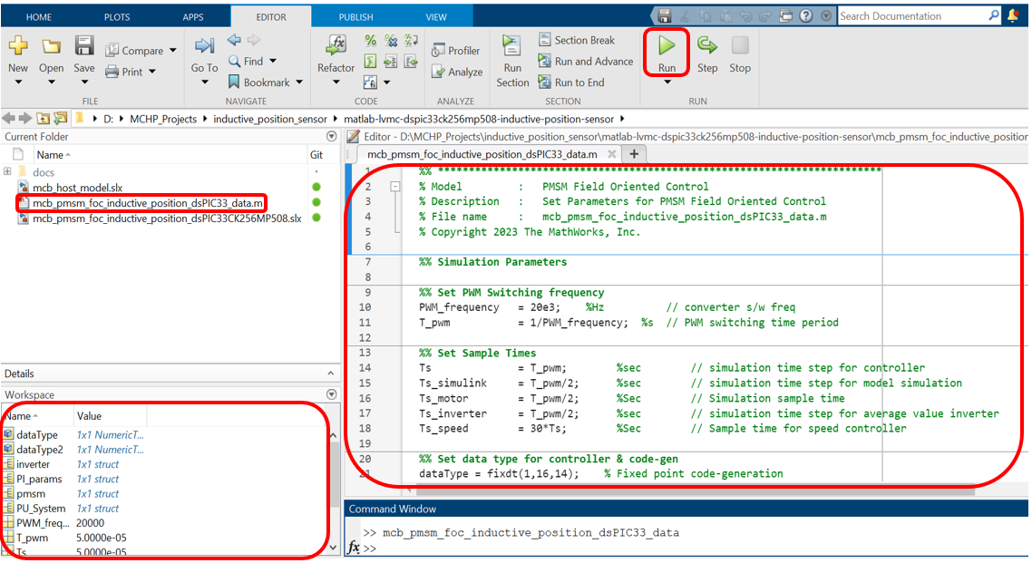The width and height of the screenshot is (1032, 563).
Task: Click the MCHP_Projects breadcrumb folder
Action: click(x=163, y=119)
